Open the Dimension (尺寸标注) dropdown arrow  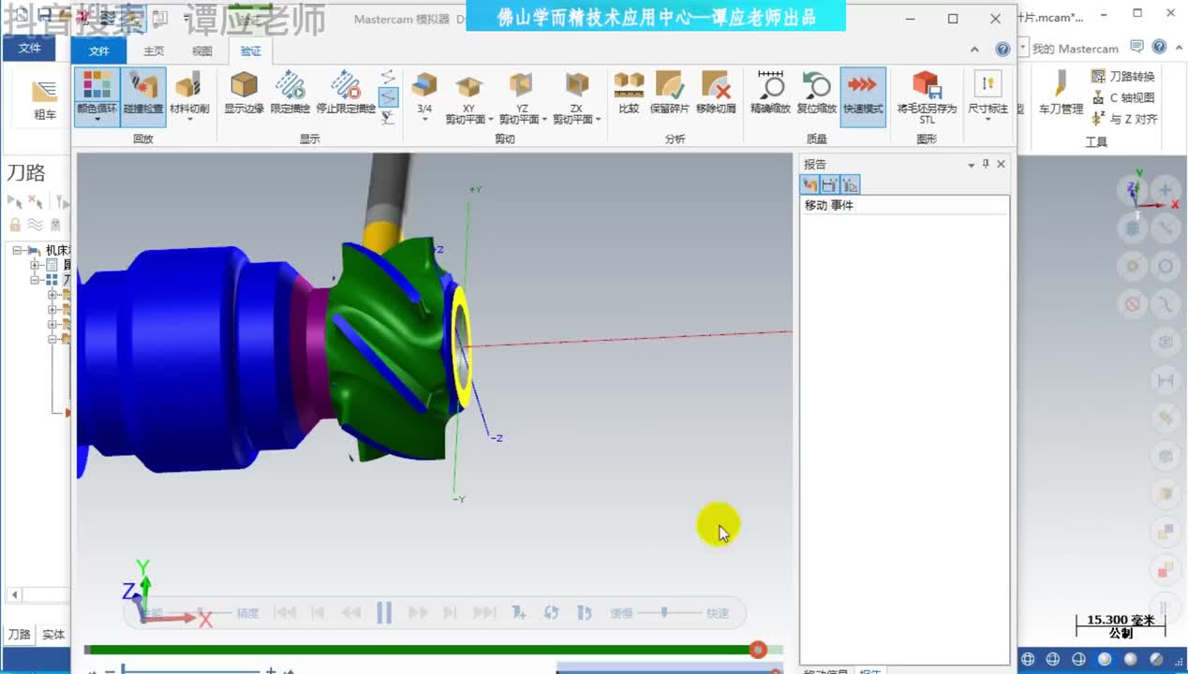click(x=988, y=120)
